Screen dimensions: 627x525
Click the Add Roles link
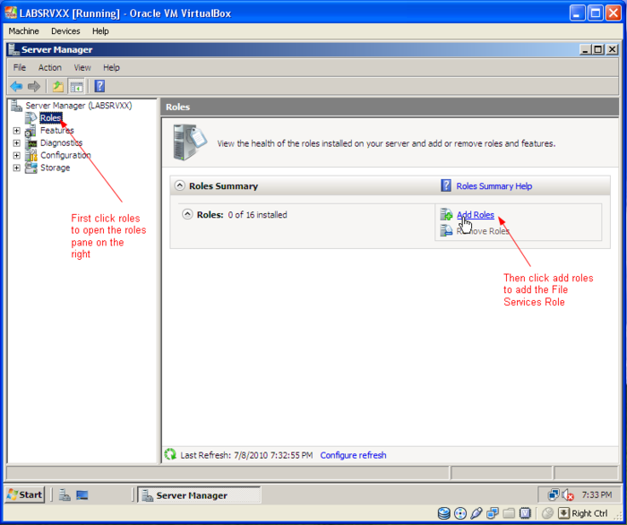click(475, 215)
